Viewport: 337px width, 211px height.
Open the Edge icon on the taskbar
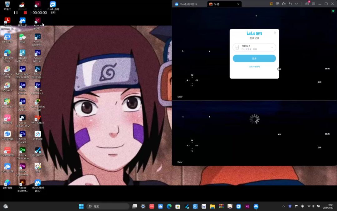point(169,206)
